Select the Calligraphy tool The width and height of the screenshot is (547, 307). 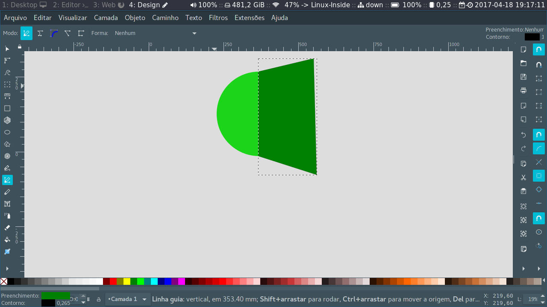[7, 192]
